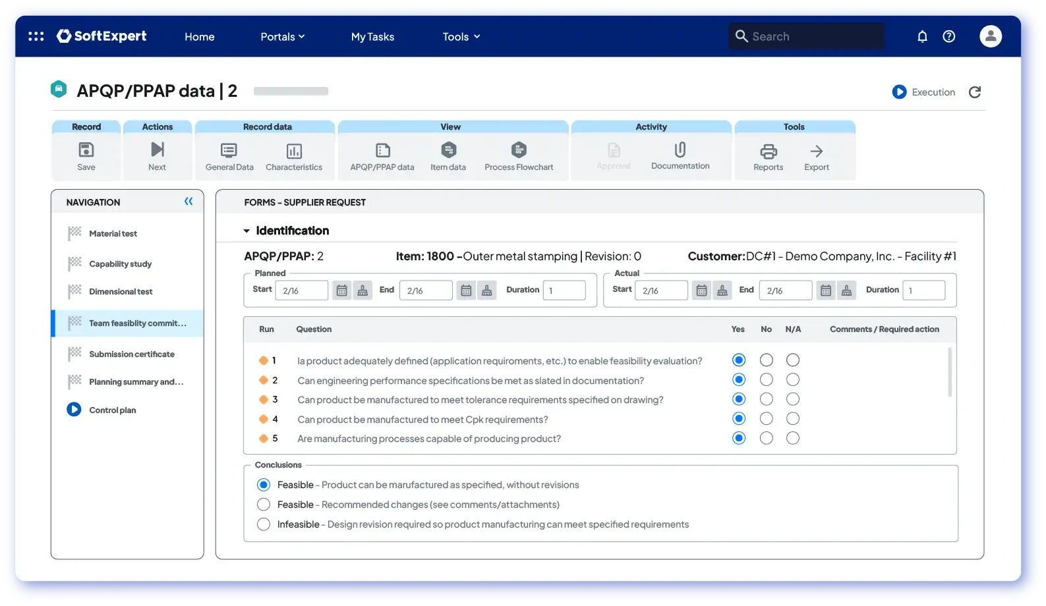
Task: Click the questions list vertical scrollbar
Action: pos(950,372)
